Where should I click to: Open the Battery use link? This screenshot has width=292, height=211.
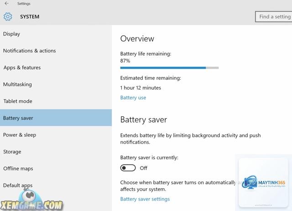coord(133,98)
